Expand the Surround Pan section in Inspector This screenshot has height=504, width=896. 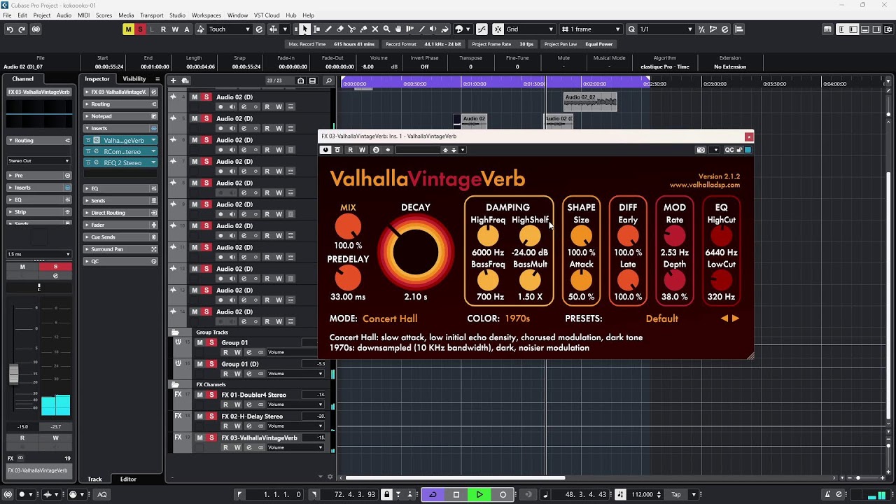click(x=120, y=249)
